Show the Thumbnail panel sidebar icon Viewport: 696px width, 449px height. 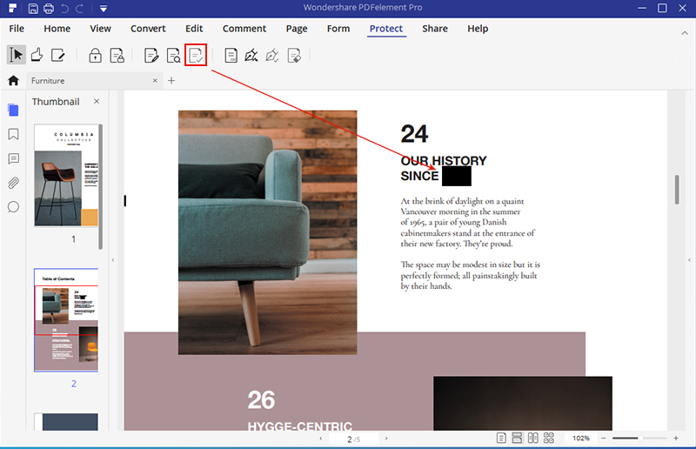tap(13, 110)
